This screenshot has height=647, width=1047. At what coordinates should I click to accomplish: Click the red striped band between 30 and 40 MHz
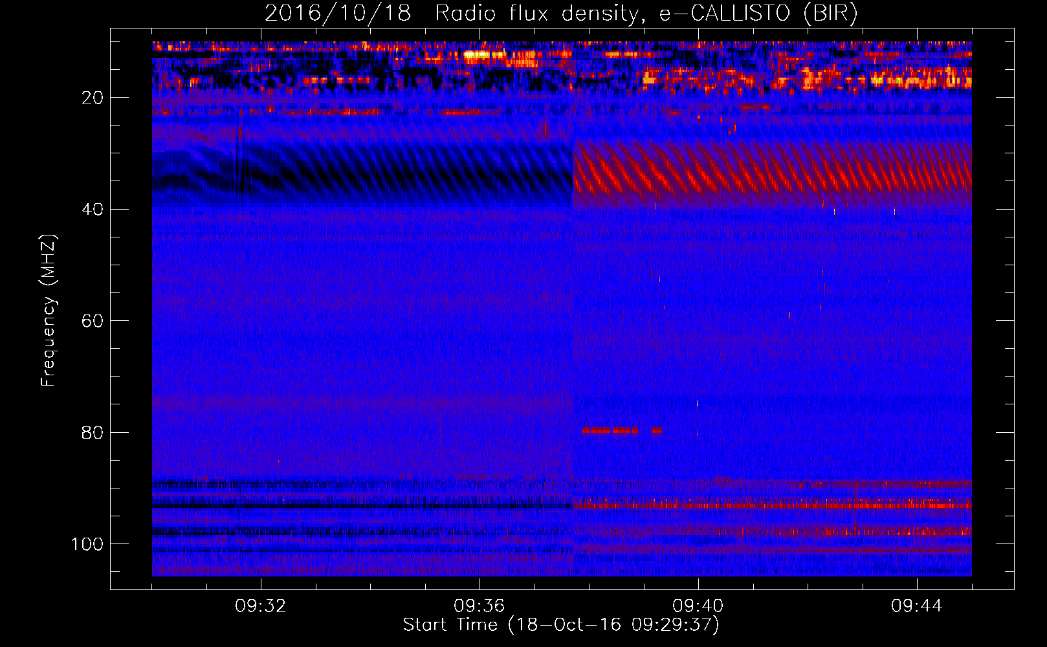point(773,173)
